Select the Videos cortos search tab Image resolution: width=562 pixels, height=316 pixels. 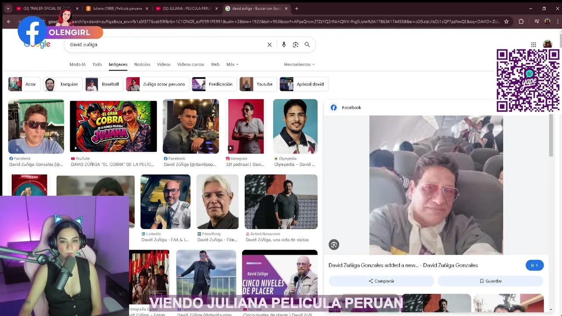click(x=191, y=65)
